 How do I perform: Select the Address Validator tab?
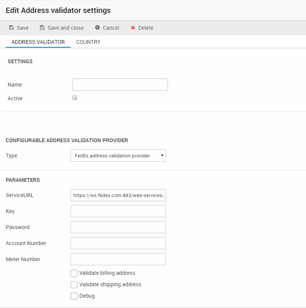click(38, 42)
